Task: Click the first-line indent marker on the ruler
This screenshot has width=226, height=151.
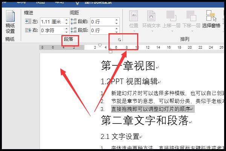Action: click(100, 45)
